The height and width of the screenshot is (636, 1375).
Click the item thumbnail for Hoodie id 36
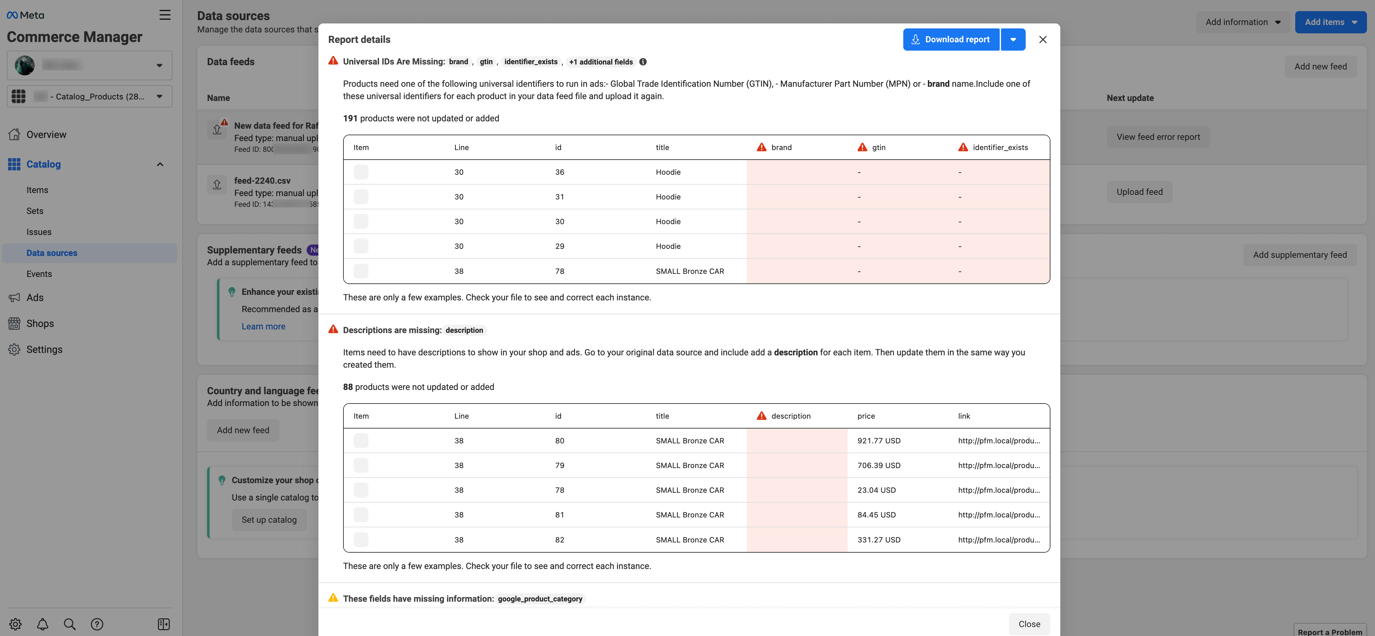pos(361,172)
